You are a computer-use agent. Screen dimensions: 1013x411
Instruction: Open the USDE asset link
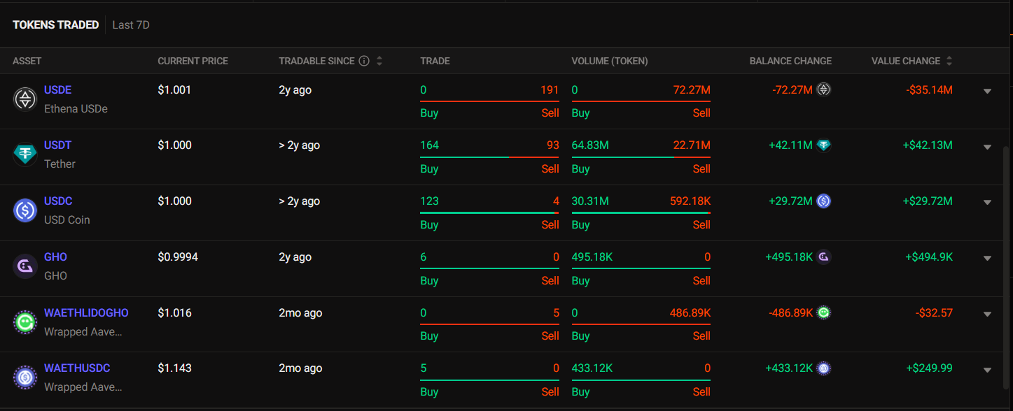coord(58,89)
